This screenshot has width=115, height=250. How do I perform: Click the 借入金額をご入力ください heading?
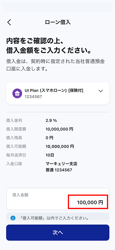tap(49, 51)
